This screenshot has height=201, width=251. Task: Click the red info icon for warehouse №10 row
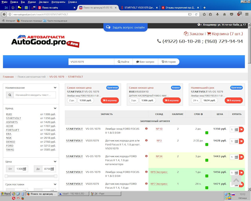point(146,129)
